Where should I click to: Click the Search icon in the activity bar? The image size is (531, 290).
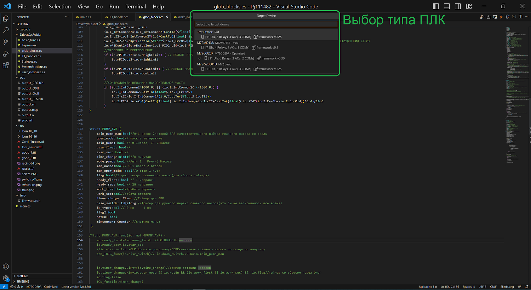point(5,31)
